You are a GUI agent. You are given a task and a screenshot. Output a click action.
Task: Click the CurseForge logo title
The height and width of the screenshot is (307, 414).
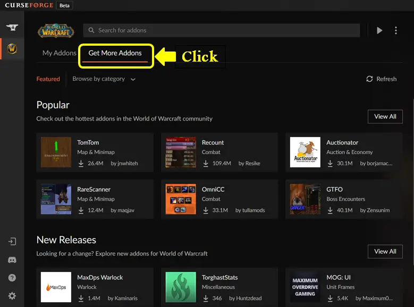tap(29, 5)
